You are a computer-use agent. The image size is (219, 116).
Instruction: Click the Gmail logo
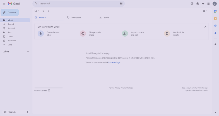coord(14,4)
